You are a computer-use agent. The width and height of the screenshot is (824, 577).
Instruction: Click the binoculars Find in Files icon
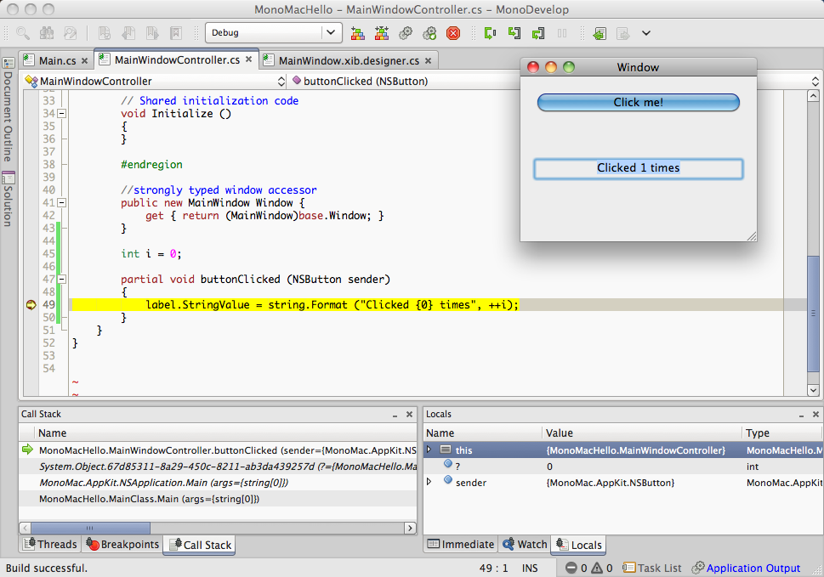[47, 33]
